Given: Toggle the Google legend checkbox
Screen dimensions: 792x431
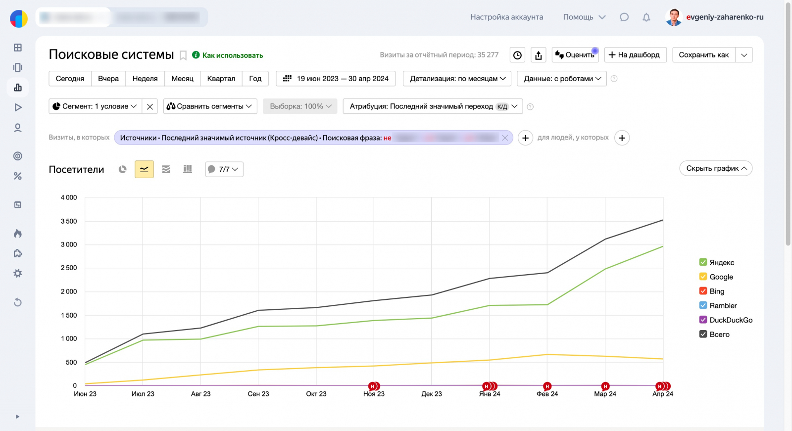Looking at the screenshot, I should [703, 277].
